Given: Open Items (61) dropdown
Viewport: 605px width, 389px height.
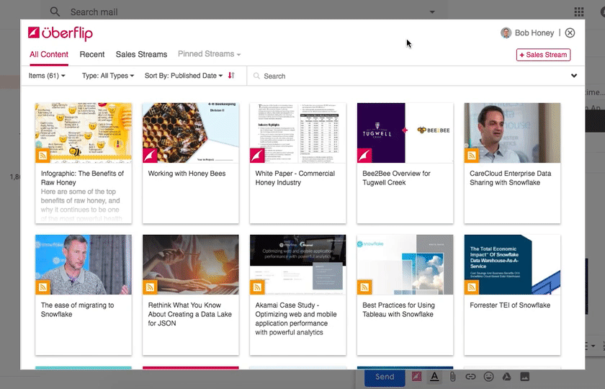Looking at the screenshot, I should click(x=47, y=76).
